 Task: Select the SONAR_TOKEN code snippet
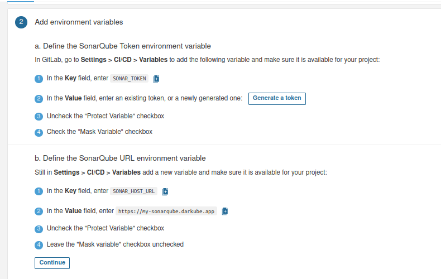(x=130, y=79)
